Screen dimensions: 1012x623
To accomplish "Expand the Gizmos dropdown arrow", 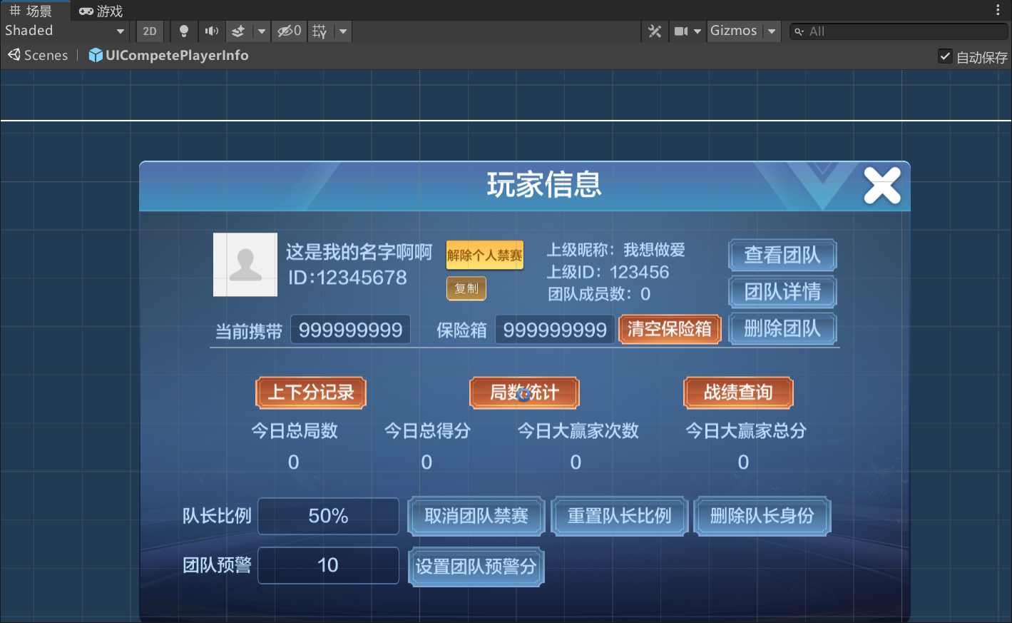I will [772, 31].
